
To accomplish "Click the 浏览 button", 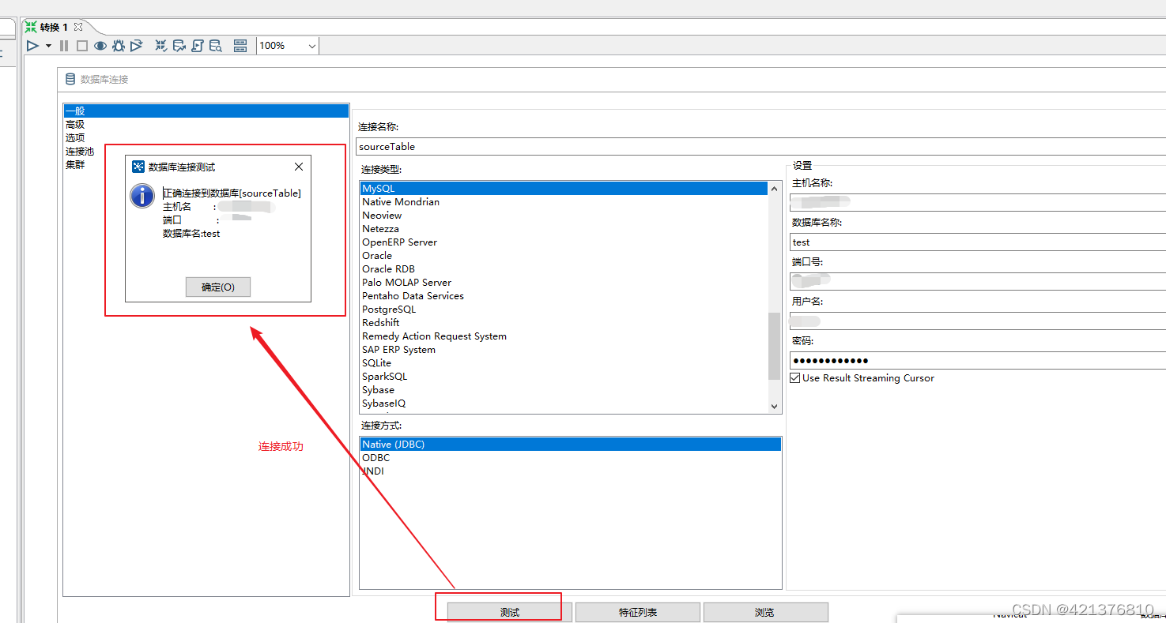I will click(x=765, y=613).
